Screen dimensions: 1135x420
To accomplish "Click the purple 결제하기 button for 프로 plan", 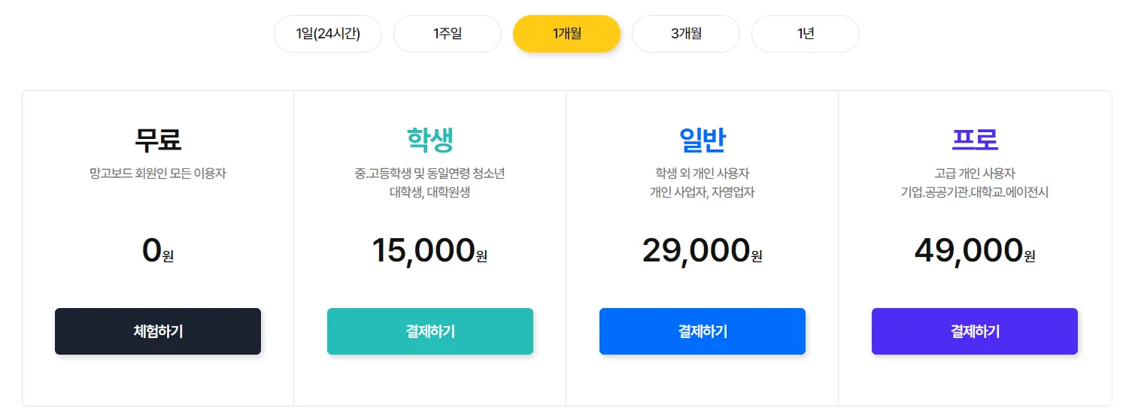I will coord(975,331).
